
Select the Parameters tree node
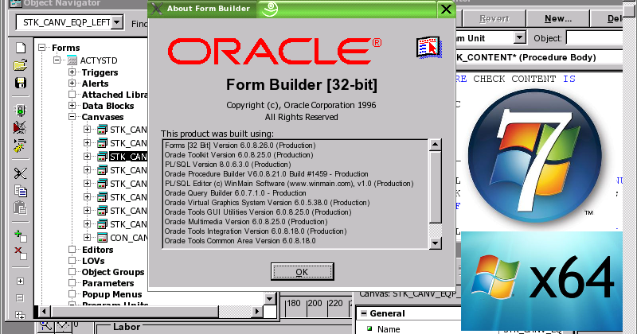pyautogui.click(x=107, y=283)
